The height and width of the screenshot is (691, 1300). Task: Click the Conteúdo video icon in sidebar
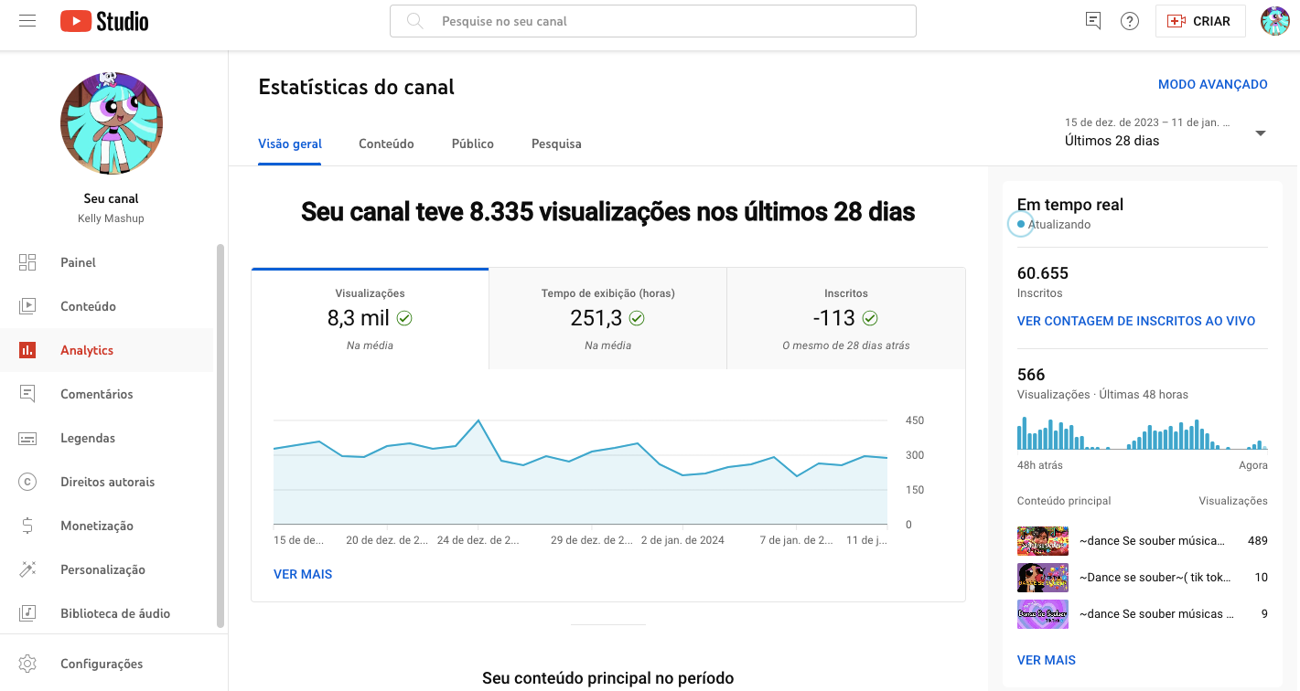coord(27,306)
